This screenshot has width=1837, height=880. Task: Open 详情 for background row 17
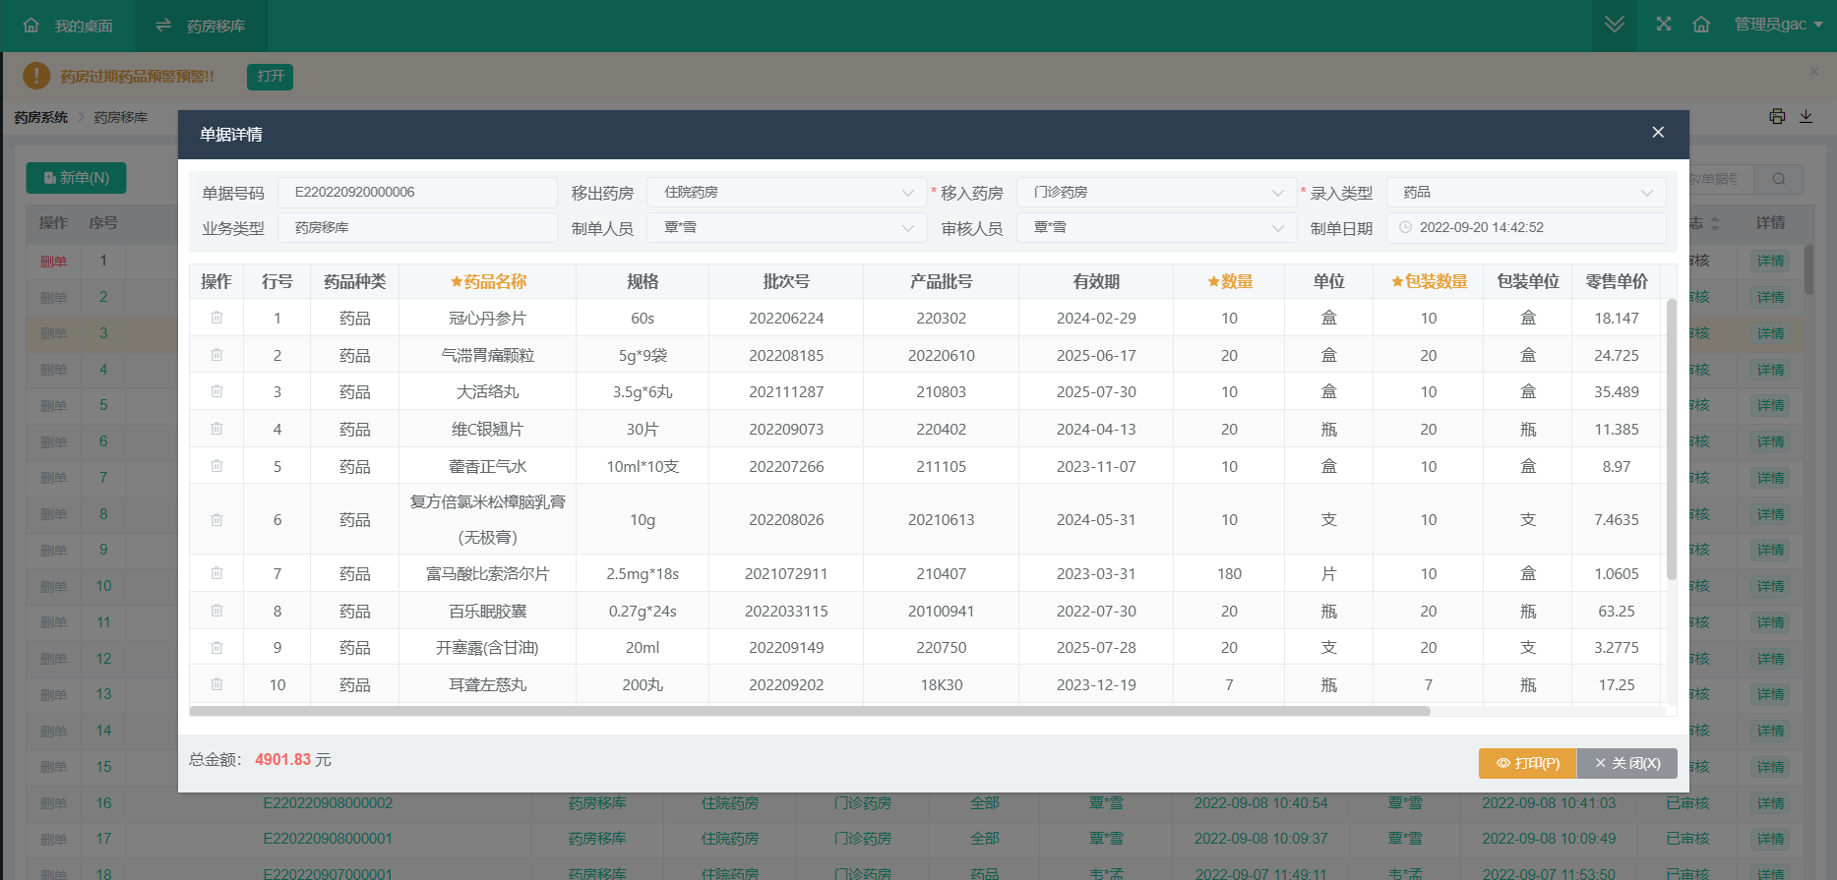[x=1770, y=839]
